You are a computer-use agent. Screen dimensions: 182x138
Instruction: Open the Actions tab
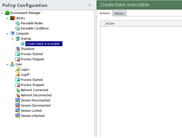click(104, 13)
